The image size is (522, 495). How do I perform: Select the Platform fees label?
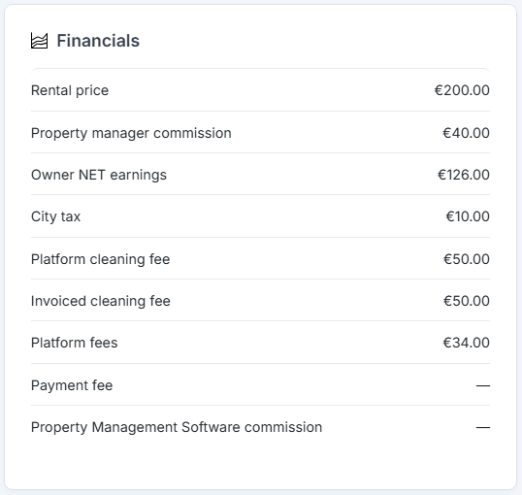click(x=75, y=343)
